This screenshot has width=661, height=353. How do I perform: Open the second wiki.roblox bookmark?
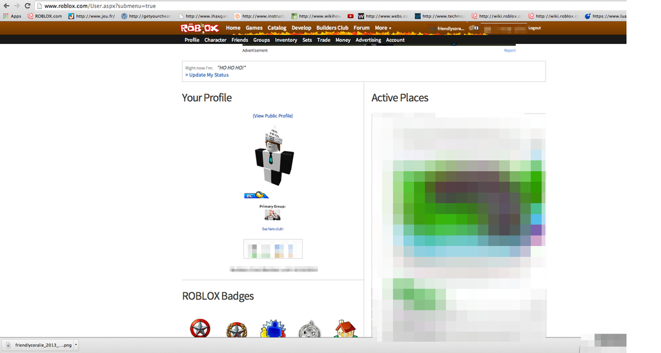click(x=553, y=16)
